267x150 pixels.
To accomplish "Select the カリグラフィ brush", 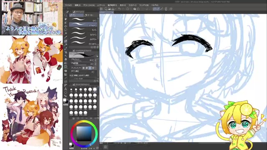I will click(83, 38).
